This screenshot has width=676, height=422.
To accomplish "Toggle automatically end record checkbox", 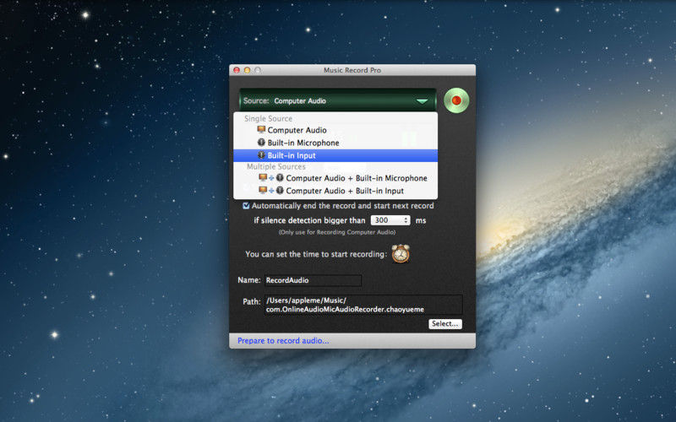I will point(246,206).
